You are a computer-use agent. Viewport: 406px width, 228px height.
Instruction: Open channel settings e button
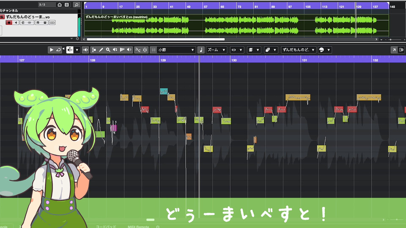pos(23,23)
